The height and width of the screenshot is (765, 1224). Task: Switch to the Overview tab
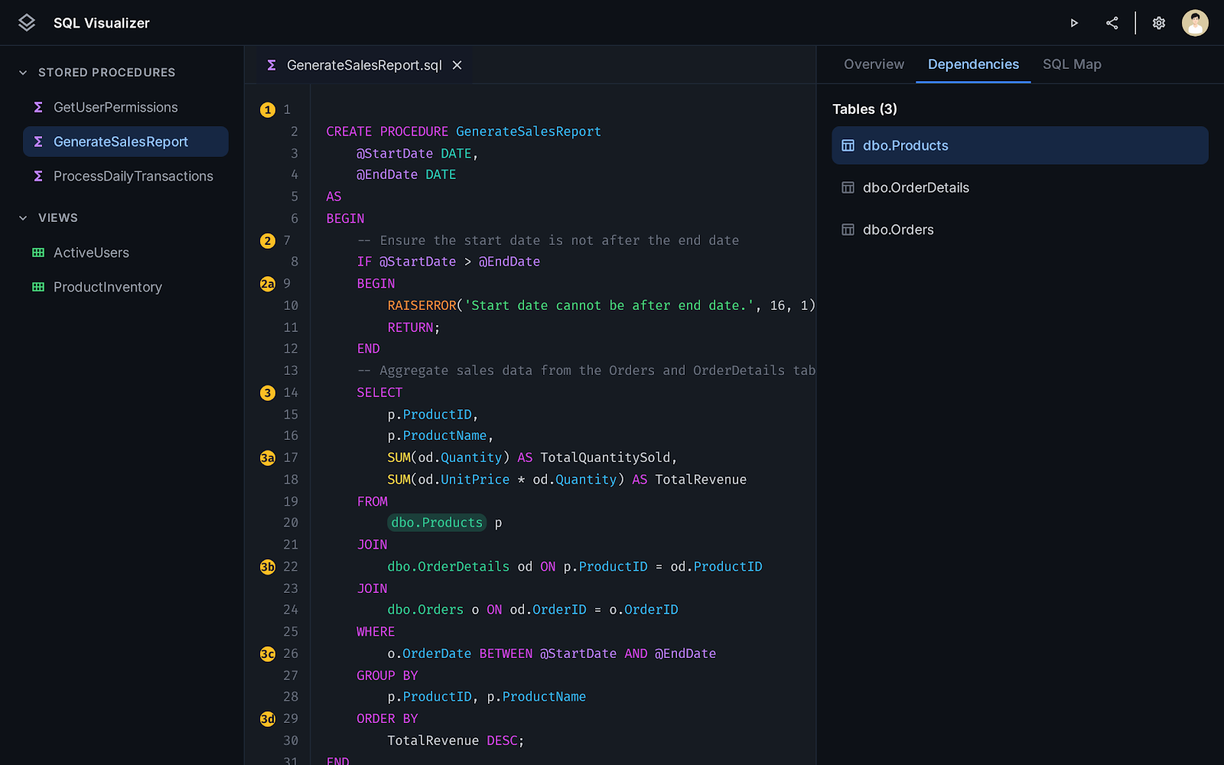point(874,64)
